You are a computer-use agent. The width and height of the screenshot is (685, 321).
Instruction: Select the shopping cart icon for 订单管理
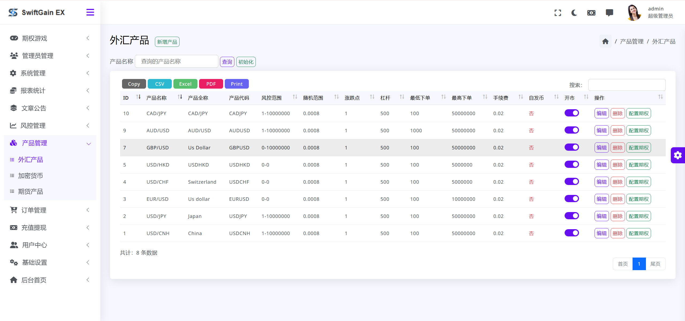14,210
